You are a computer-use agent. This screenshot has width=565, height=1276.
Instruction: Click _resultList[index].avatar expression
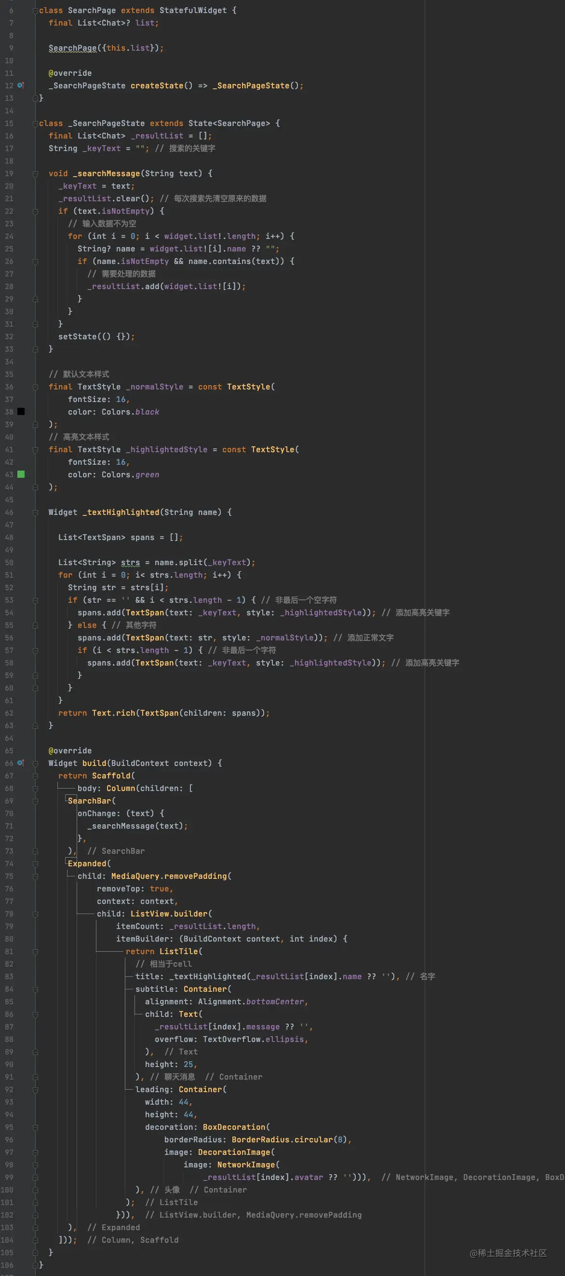point(263,1177)
